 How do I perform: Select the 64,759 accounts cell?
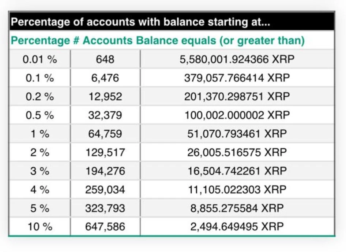(x=105, y=134)
